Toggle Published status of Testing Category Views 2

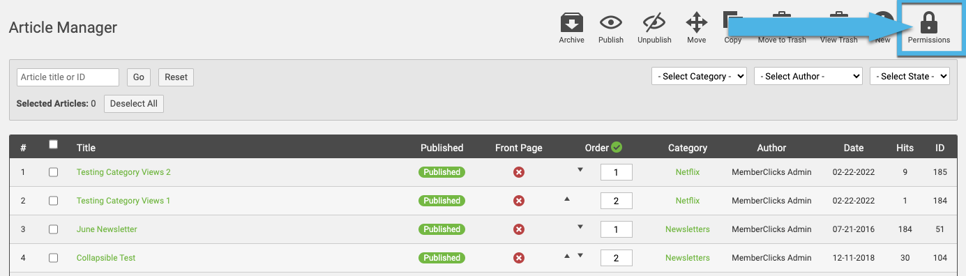click(442, 172)
